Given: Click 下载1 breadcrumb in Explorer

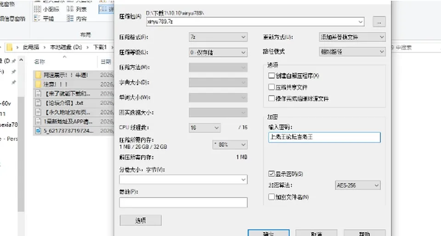Looking at the screenshot, I should tap(100, 47).
